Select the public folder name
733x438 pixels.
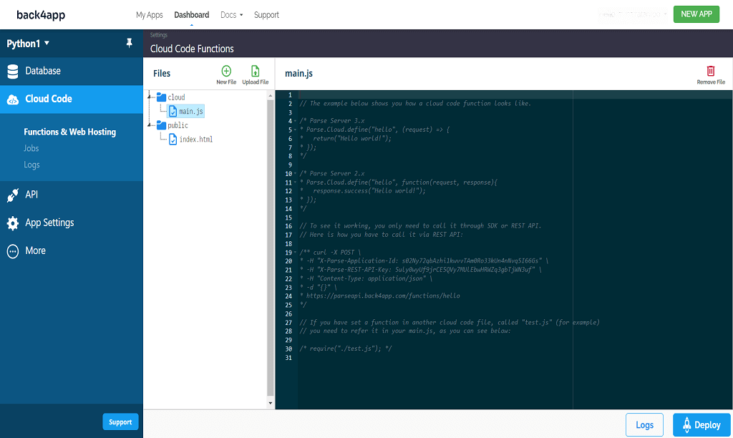pyautogui.click(x=178, y=125)
